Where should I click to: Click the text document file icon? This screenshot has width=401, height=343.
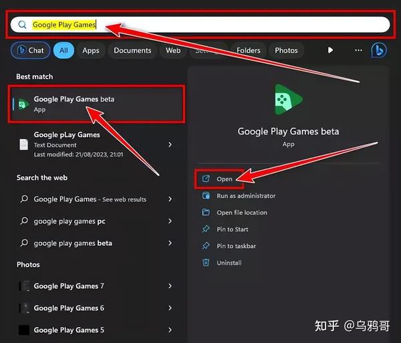coord(24,144)
